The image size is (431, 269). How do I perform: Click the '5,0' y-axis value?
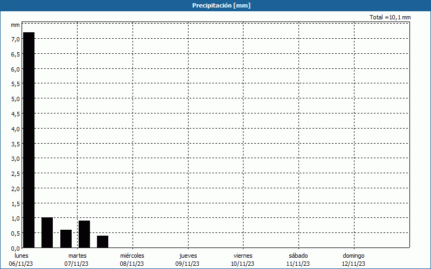pyautogui.click(x=16, y=99)
